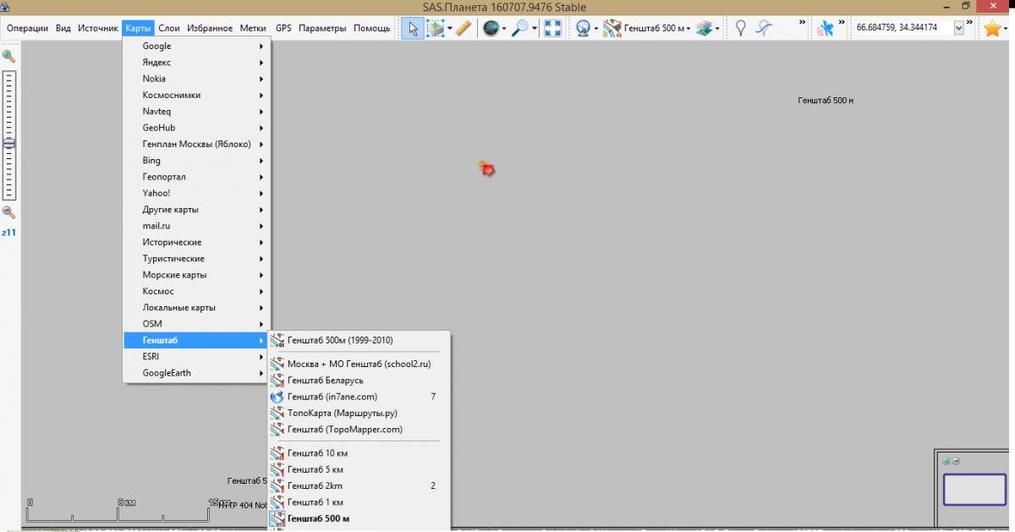Select ТопоКарта (Маршруты.ру) map

(x=342, y=414)
